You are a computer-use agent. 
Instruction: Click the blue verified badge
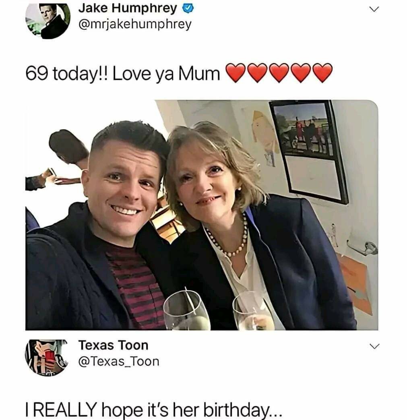(186, 8)
